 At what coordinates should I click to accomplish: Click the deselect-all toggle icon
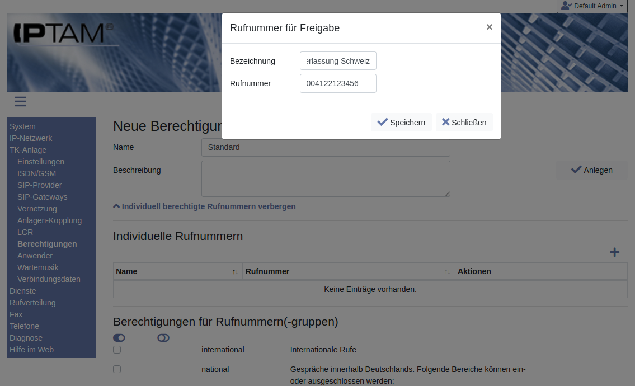coord(163,338)
